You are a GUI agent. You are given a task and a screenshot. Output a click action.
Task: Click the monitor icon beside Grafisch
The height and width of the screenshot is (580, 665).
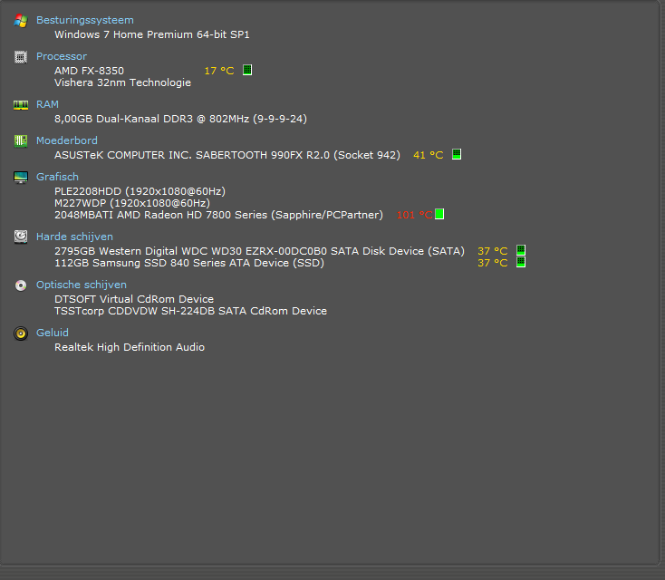coord(20,178)
